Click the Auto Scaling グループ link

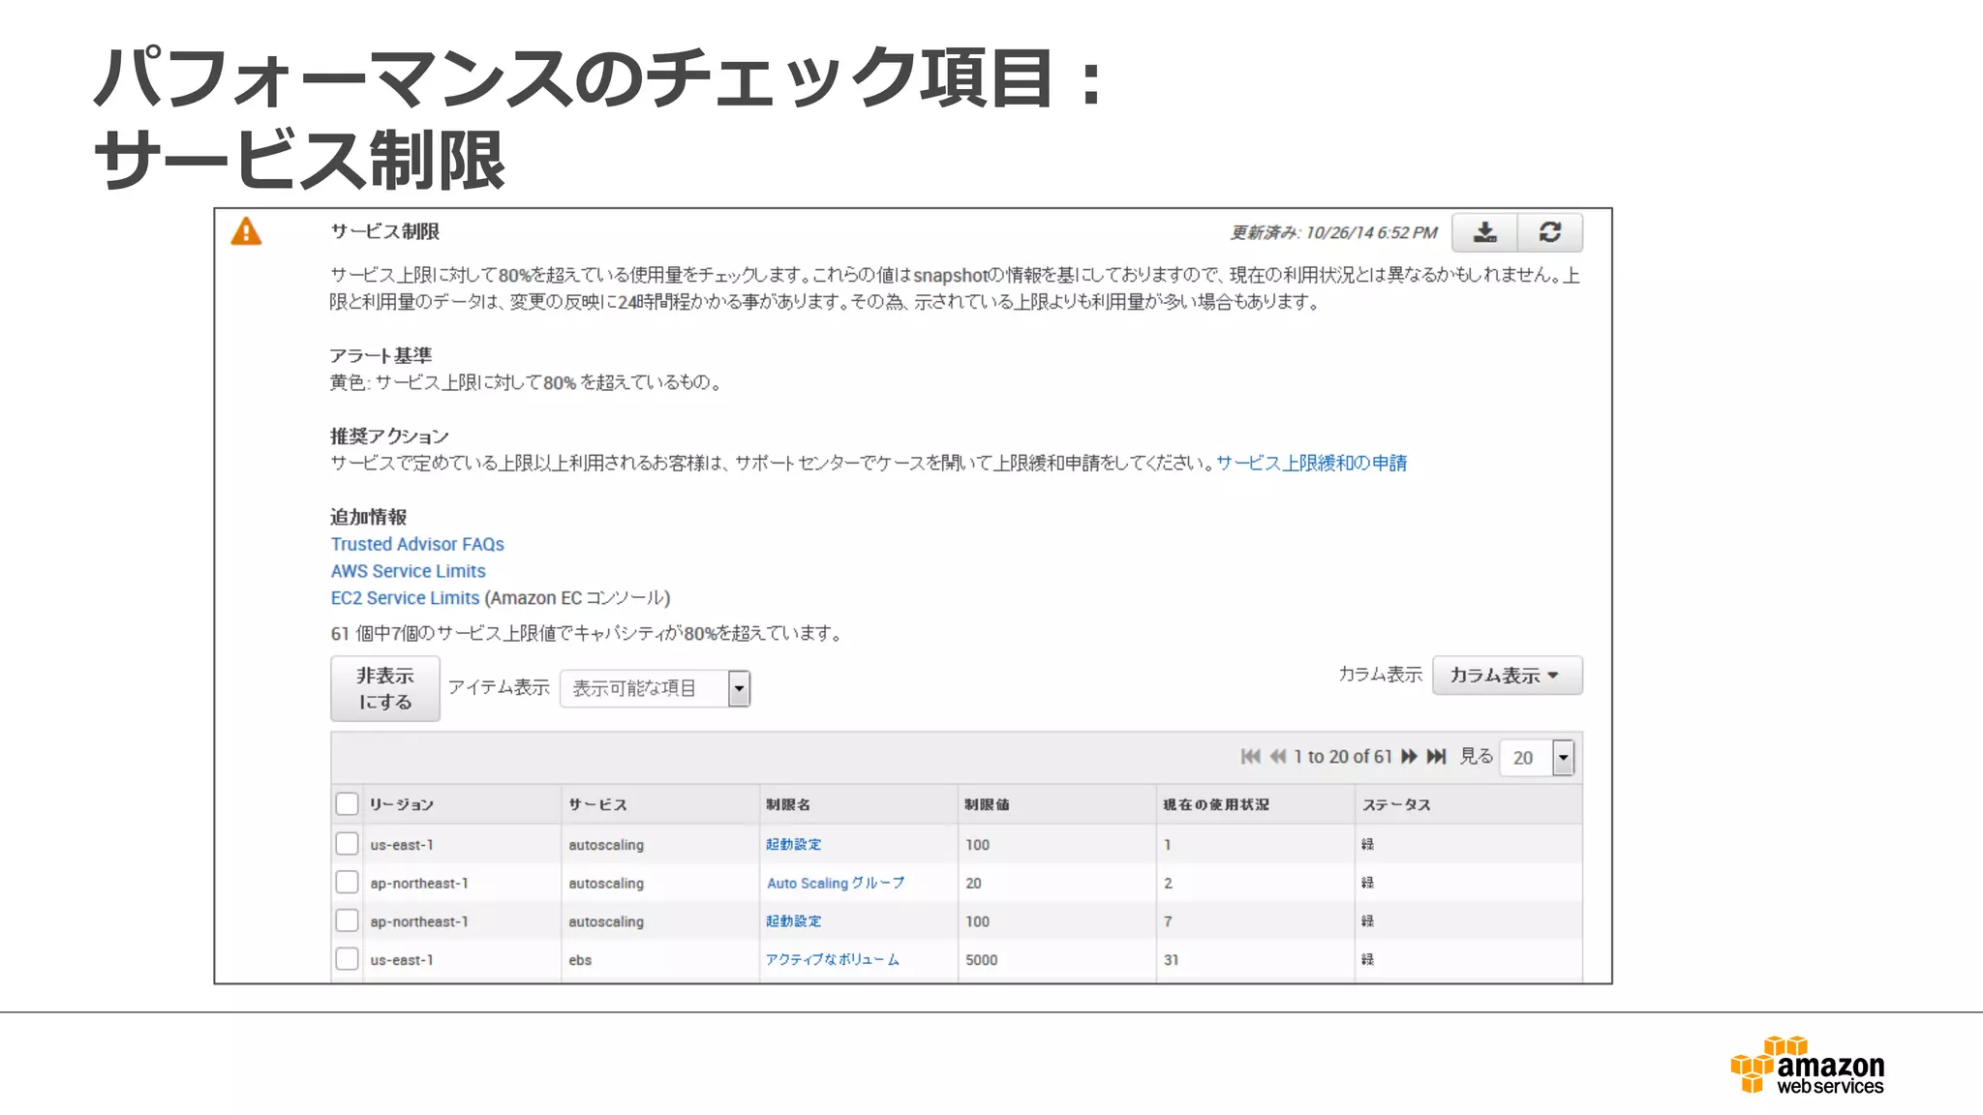coord(836,883)
